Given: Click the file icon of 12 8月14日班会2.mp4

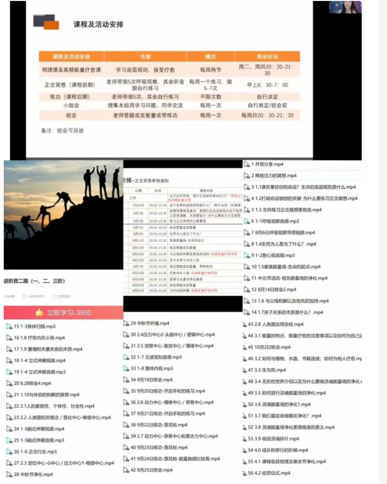Looking at the screenshot, I should 247,290.
